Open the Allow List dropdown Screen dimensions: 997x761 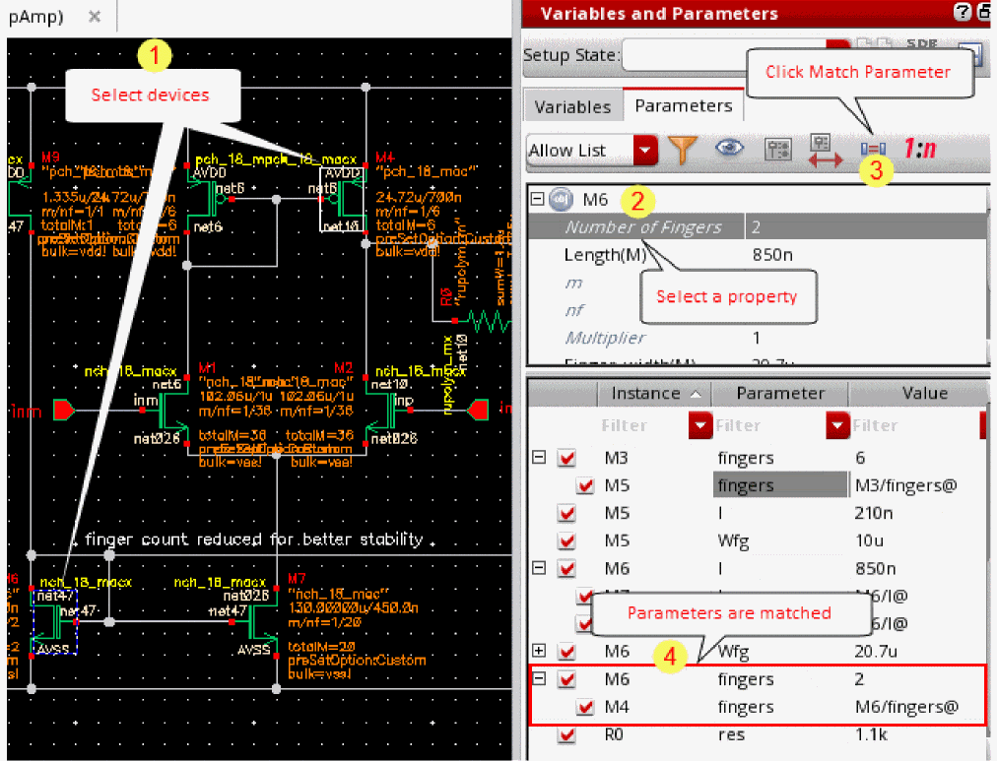[645, 151]
